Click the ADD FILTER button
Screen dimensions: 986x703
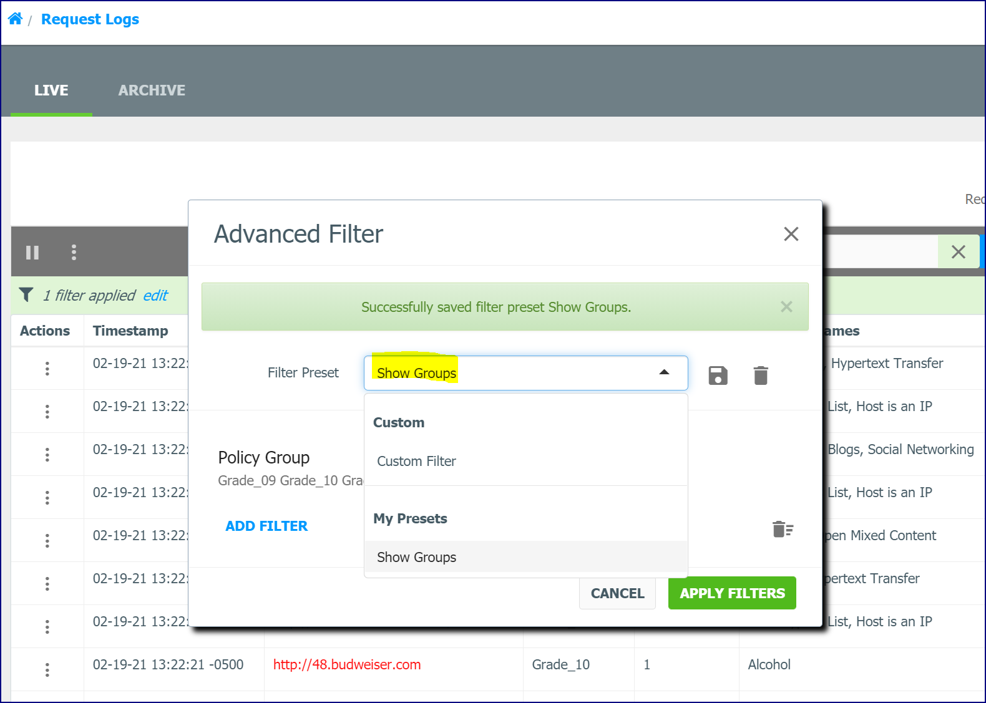266,526
